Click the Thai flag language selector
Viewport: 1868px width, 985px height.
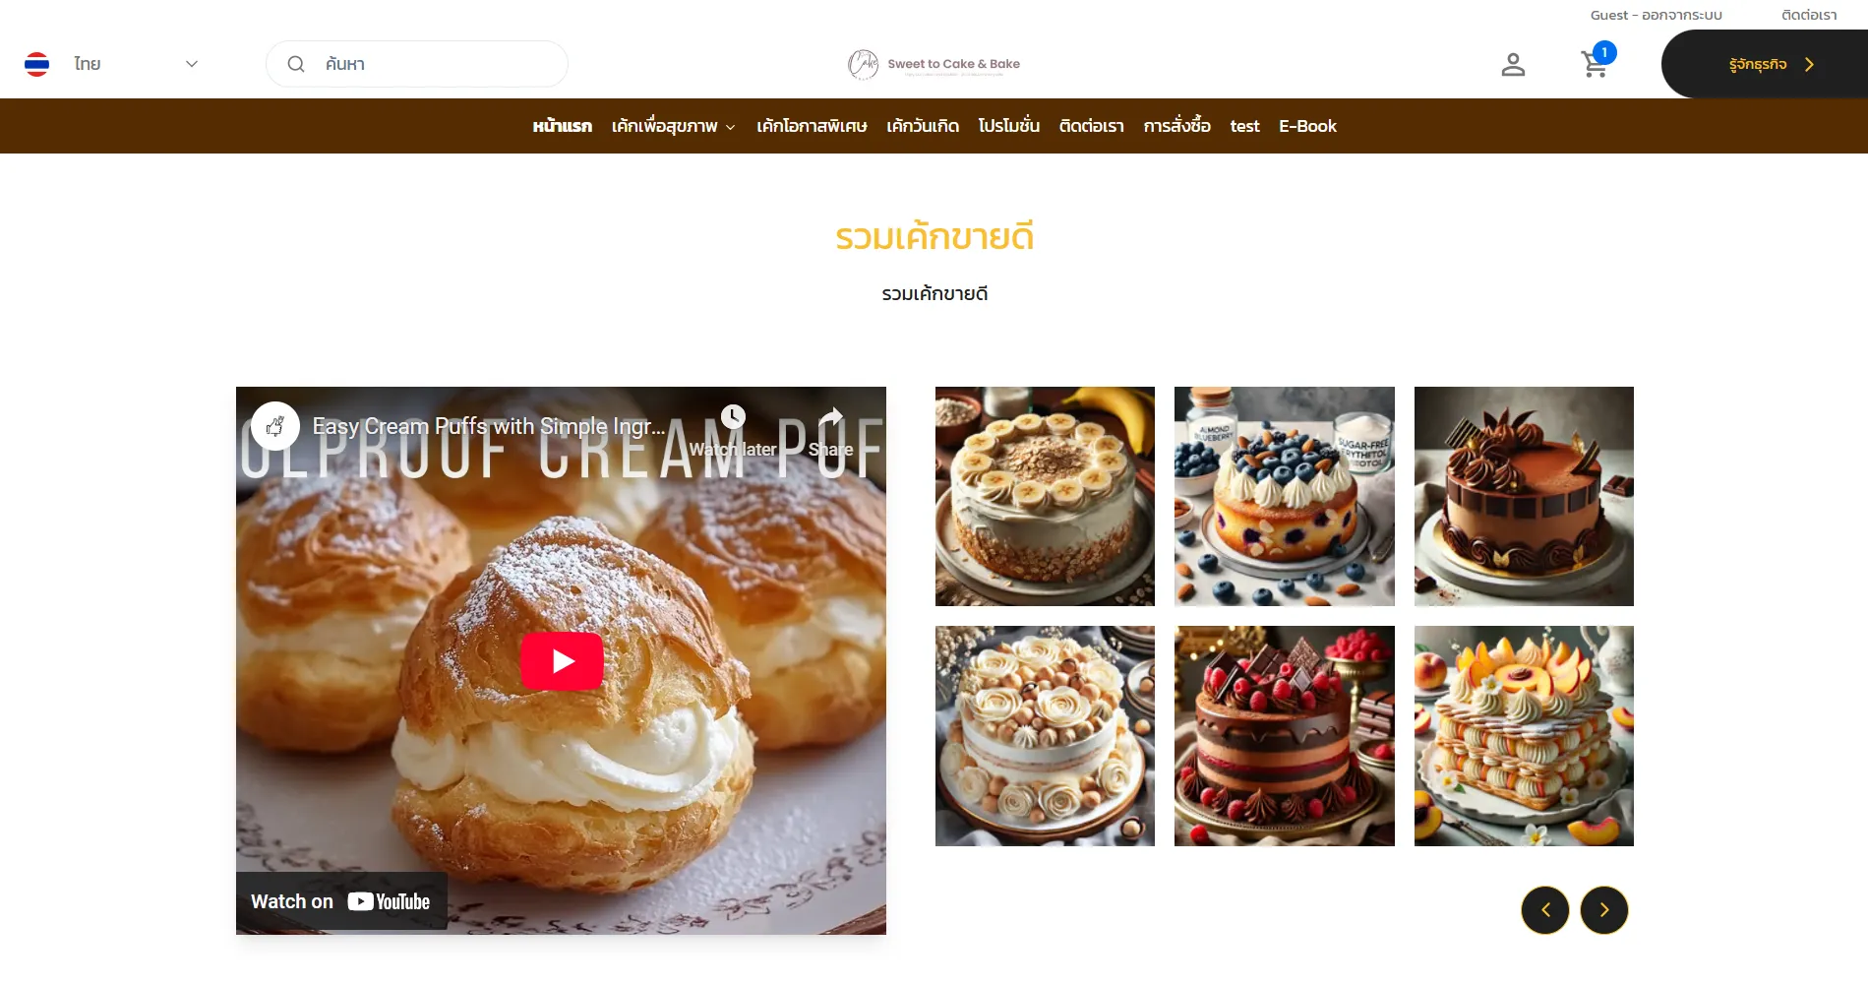click(x=37, y=64)
